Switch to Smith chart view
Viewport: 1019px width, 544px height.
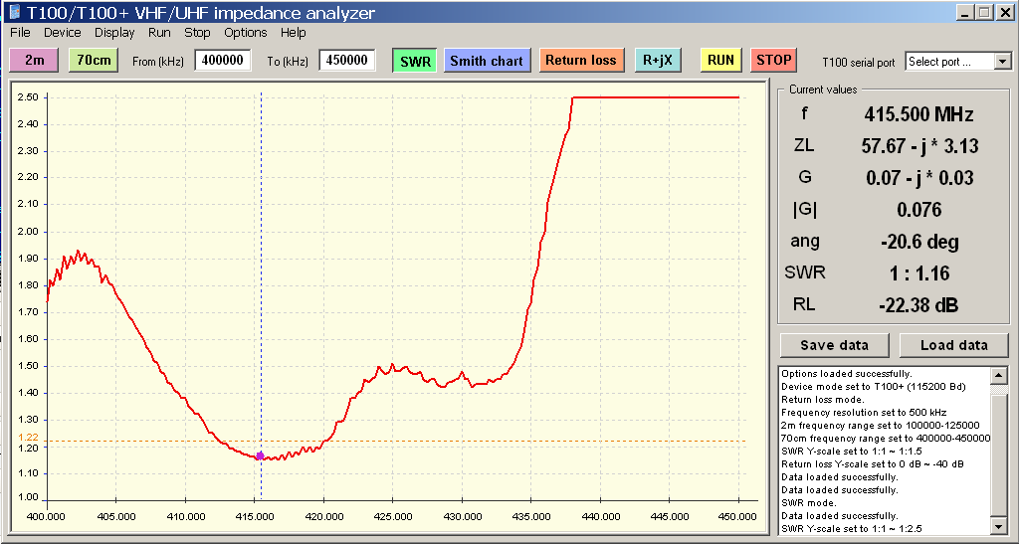tap(487, 61)
